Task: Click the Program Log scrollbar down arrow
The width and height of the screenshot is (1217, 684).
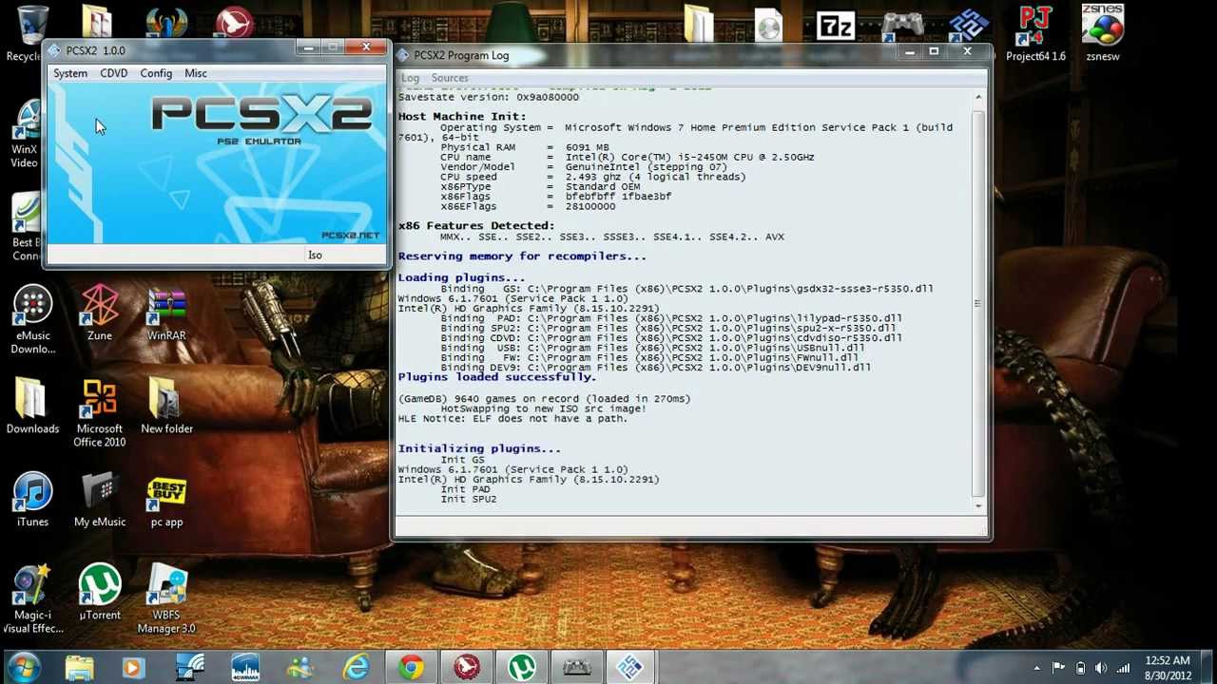Action: tap(978, 505)
